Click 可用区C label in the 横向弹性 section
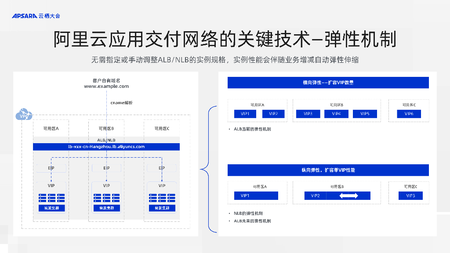 click(x=409, y=105)
